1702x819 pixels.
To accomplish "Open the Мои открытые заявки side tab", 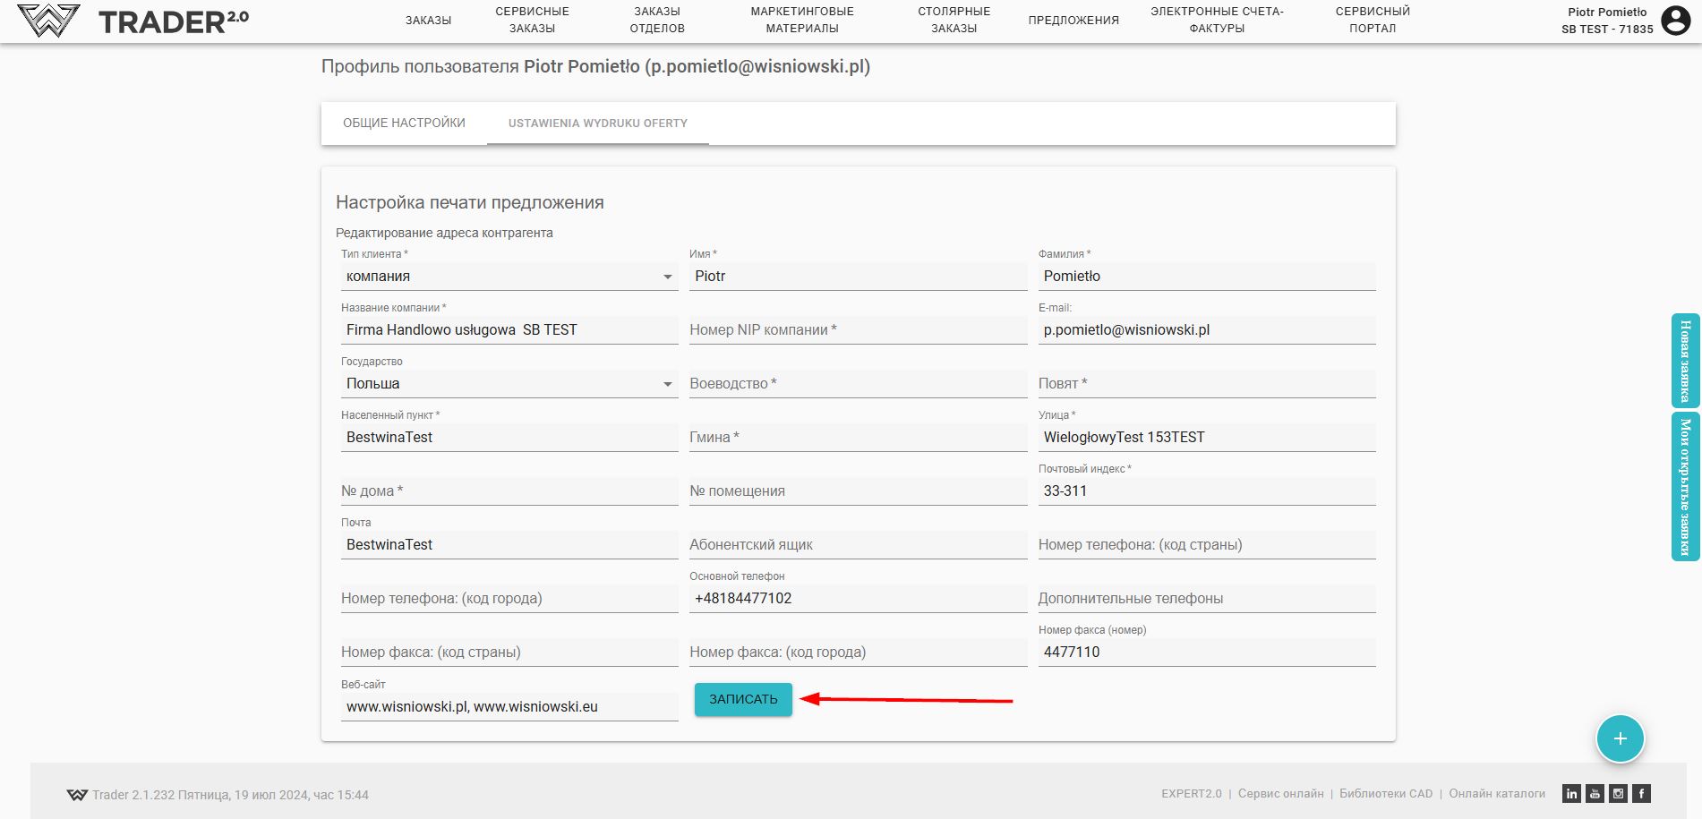I will (1685, 486).
